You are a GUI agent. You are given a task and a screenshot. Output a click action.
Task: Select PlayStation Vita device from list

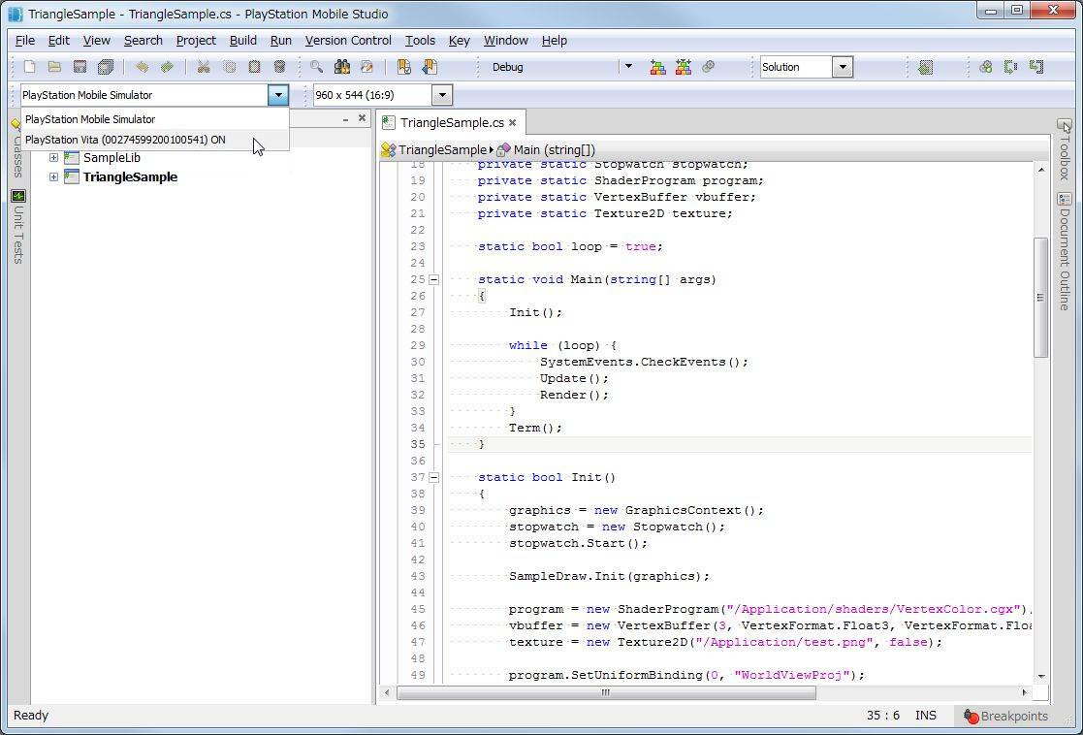pos(126,140)
